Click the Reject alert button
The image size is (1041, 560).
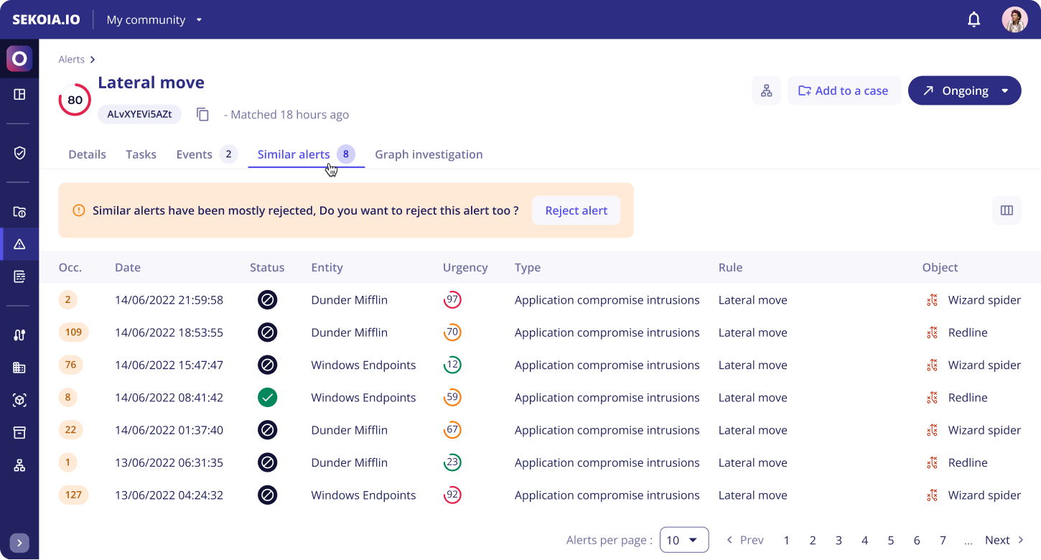pos(576,210)
